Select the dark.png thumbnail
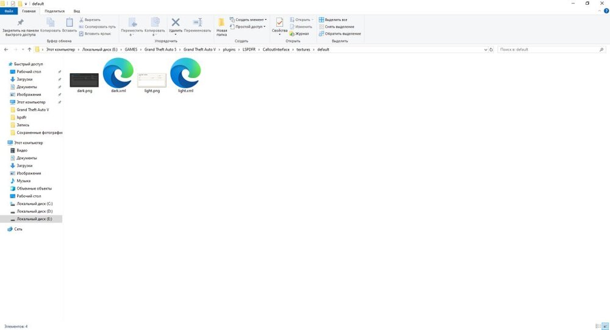The width and height of the screenshot is (610, 330). tap(84, 80)
